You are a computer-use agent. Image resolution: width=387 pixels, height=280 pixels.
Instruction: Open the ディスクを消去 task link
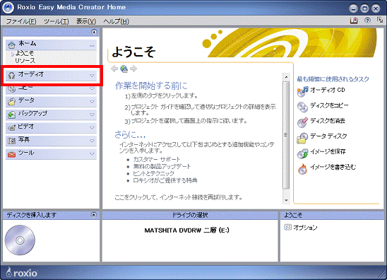328,121
